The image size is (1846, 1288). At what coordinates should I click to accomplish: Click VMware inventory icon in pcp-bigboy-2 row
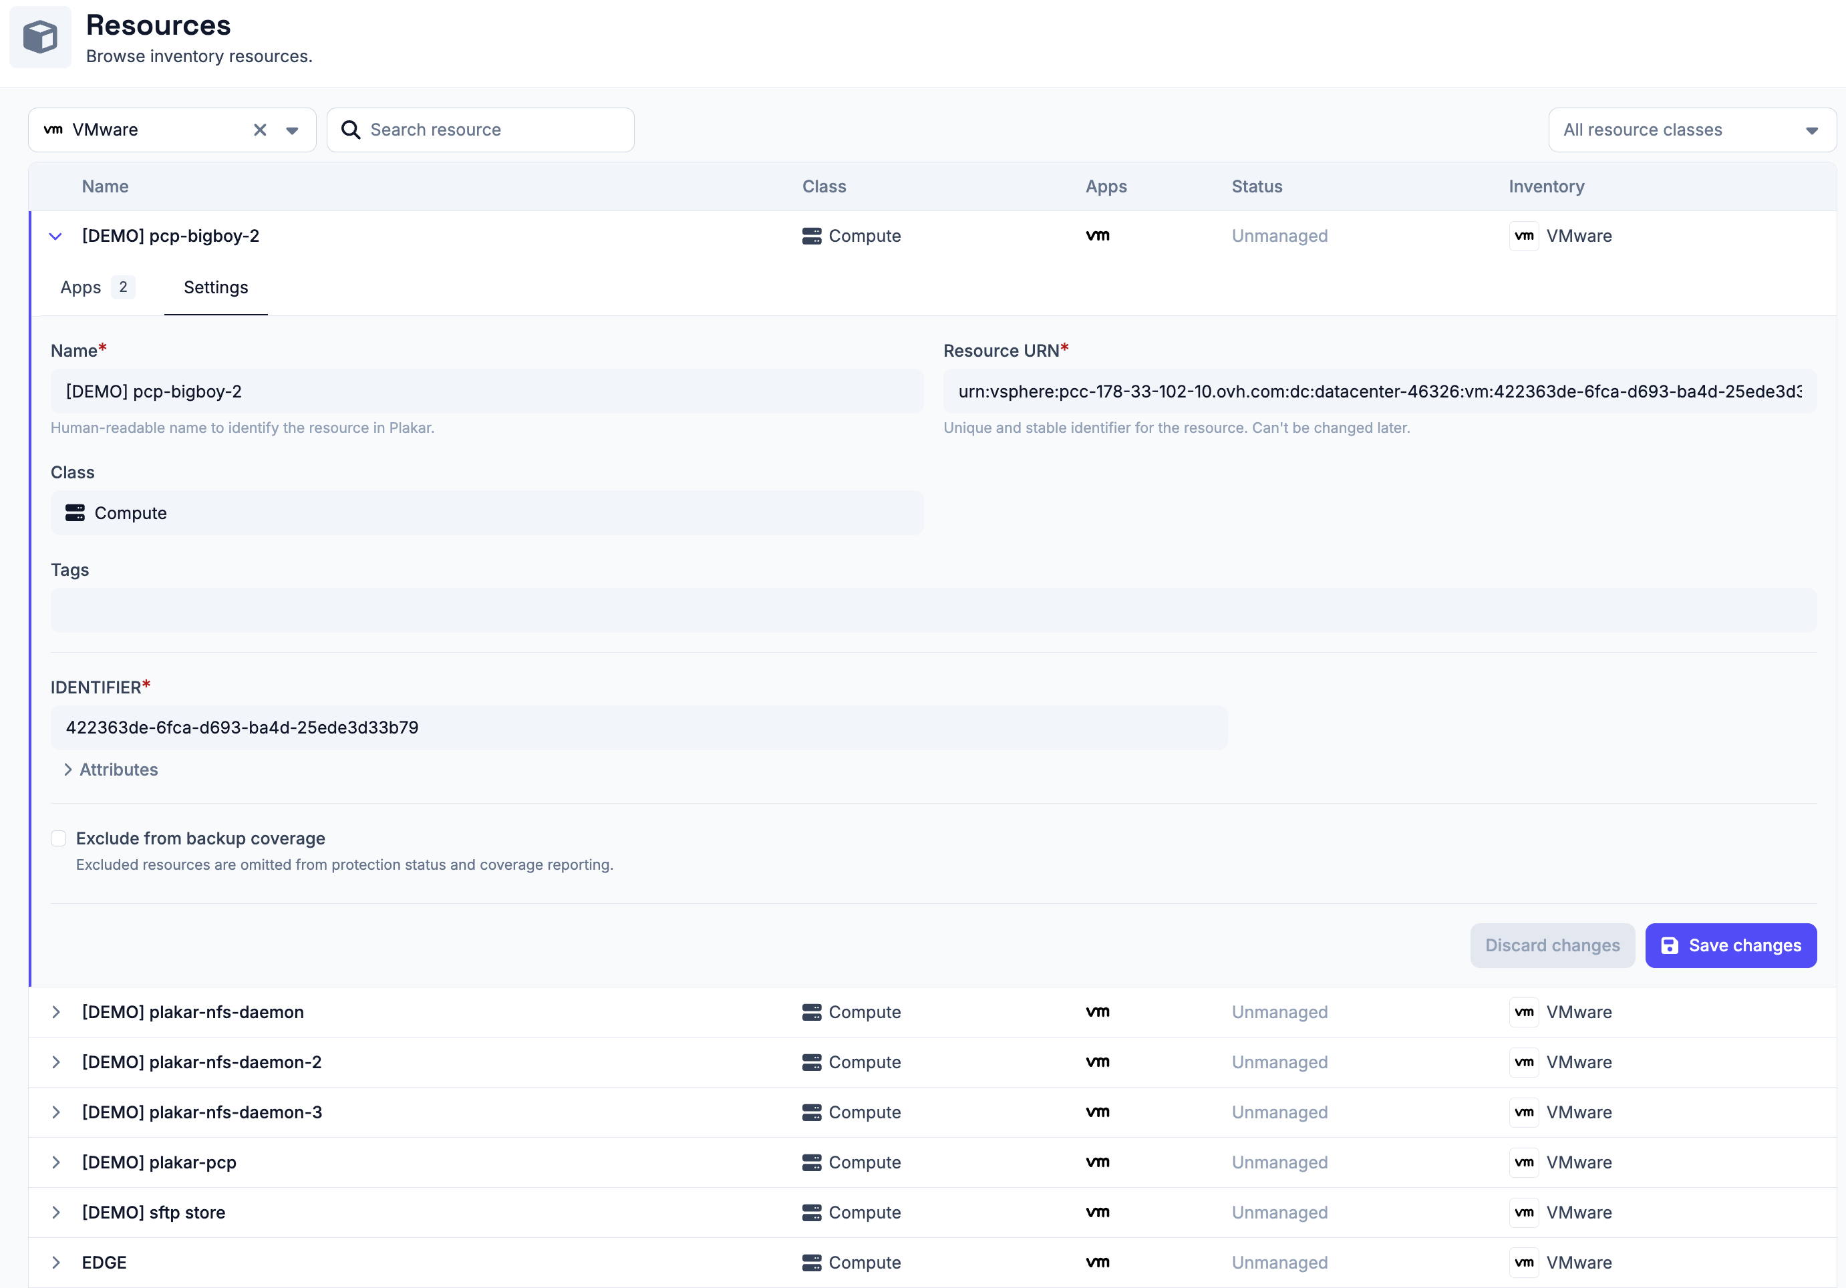pos(1523,236)
